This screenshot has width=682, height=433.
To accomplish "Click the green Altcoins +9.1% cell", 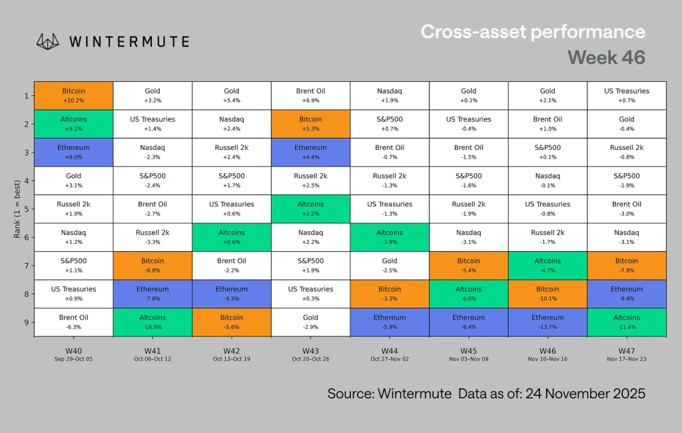I will (x=73, y=123).
